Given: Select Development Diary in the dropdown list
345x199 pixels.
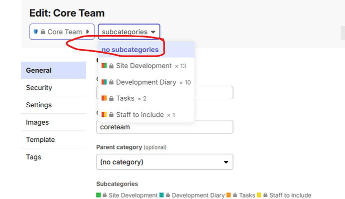Looking at the screenshot, I should pyautogui.click(x=146, y=82).
